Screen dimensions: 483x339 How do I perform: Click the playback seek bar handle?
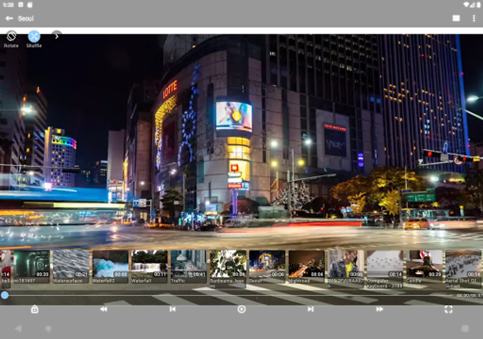tap(5, 295)
